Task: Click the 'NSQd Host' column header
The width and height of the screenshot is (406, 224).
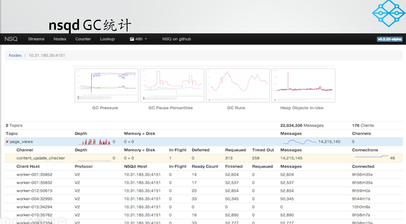Action: tap(136, 167)
